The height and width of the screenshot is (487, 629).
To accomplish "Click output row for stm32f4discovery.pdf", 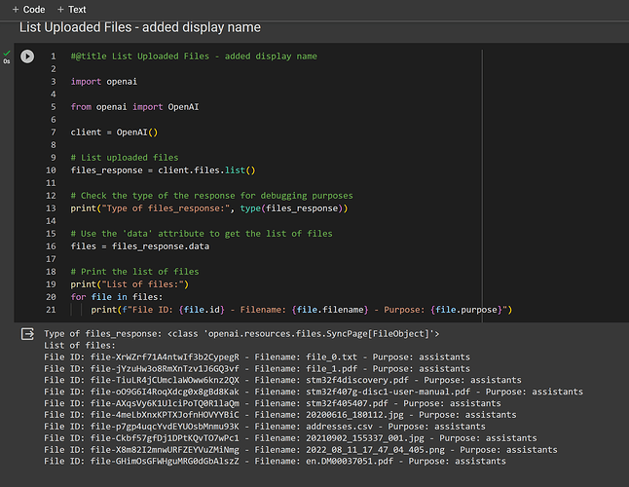I will (x=282, y=380).
